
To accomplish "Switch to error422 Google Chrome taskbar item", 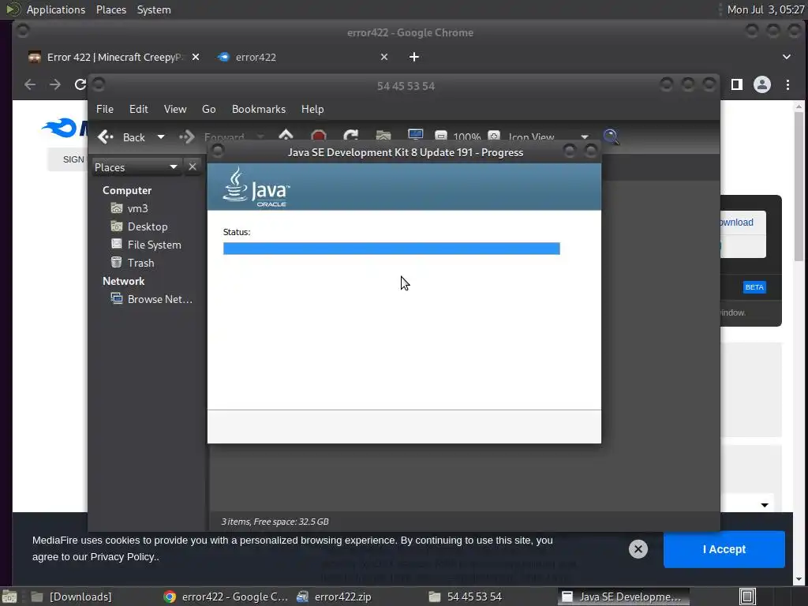I will point(226,597).
